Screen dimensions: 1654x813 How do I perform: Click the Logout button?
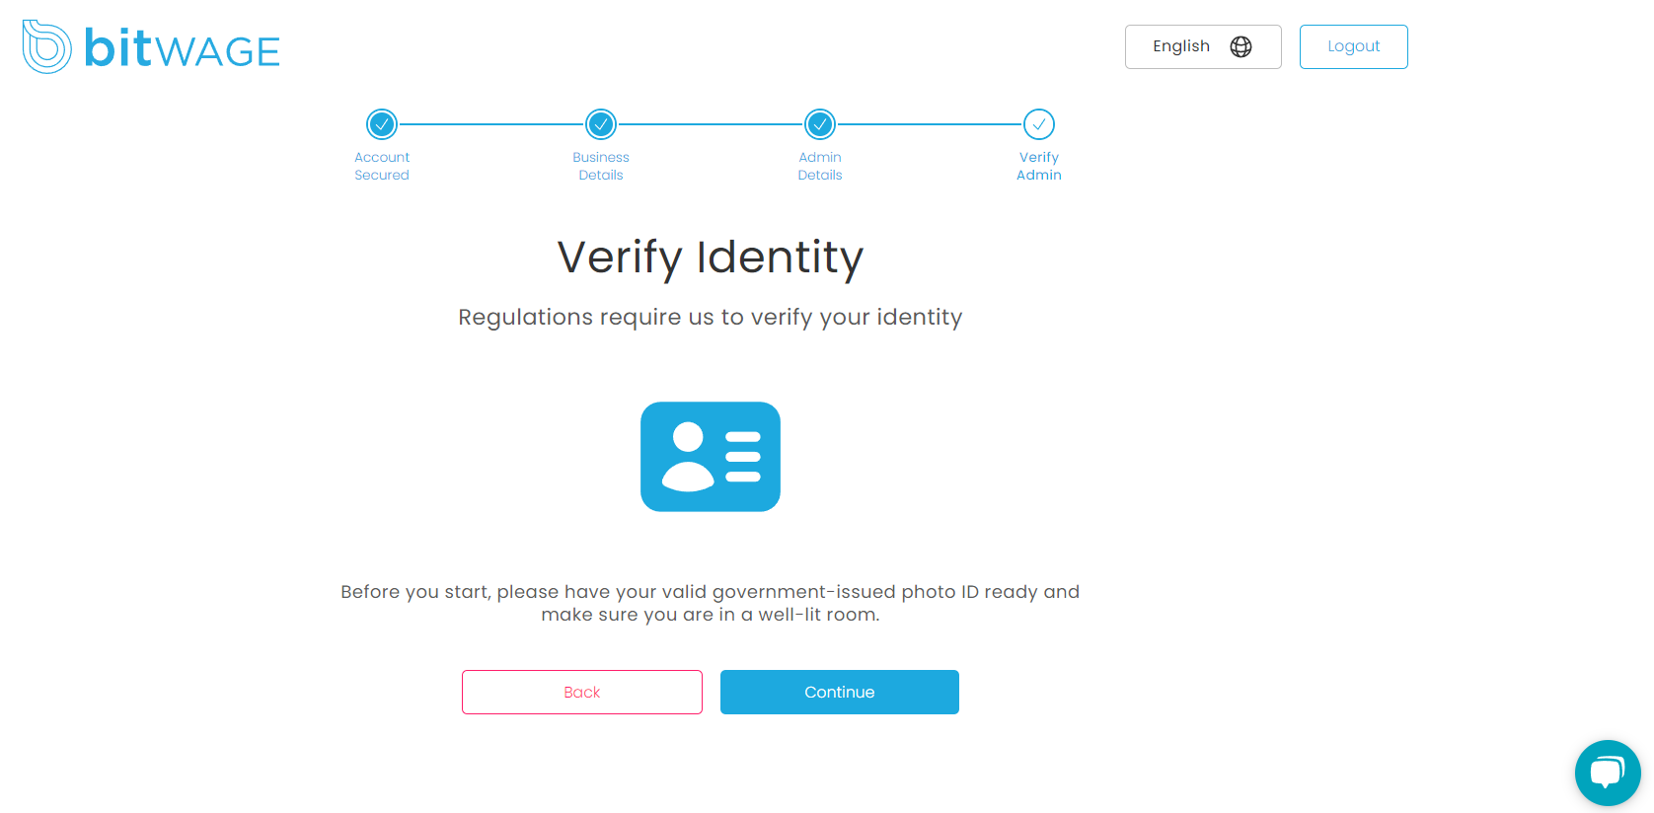click(1353, 46)
